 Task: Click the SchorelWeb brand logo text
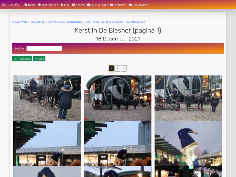pos(11,5)
